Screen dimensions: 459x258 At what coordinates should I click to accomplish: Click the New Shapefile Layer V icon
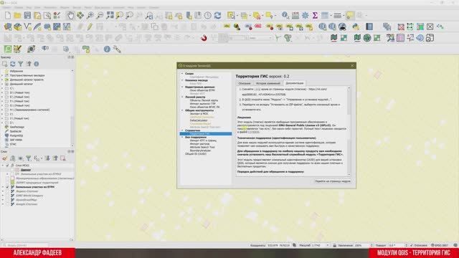click(x=27, y=27)
